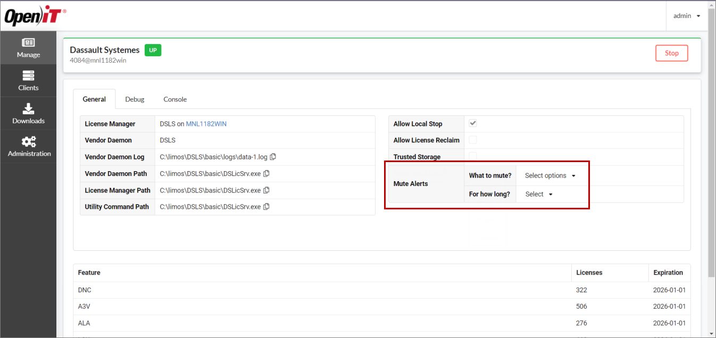Click the 276 licenses value

coord(581,323)
